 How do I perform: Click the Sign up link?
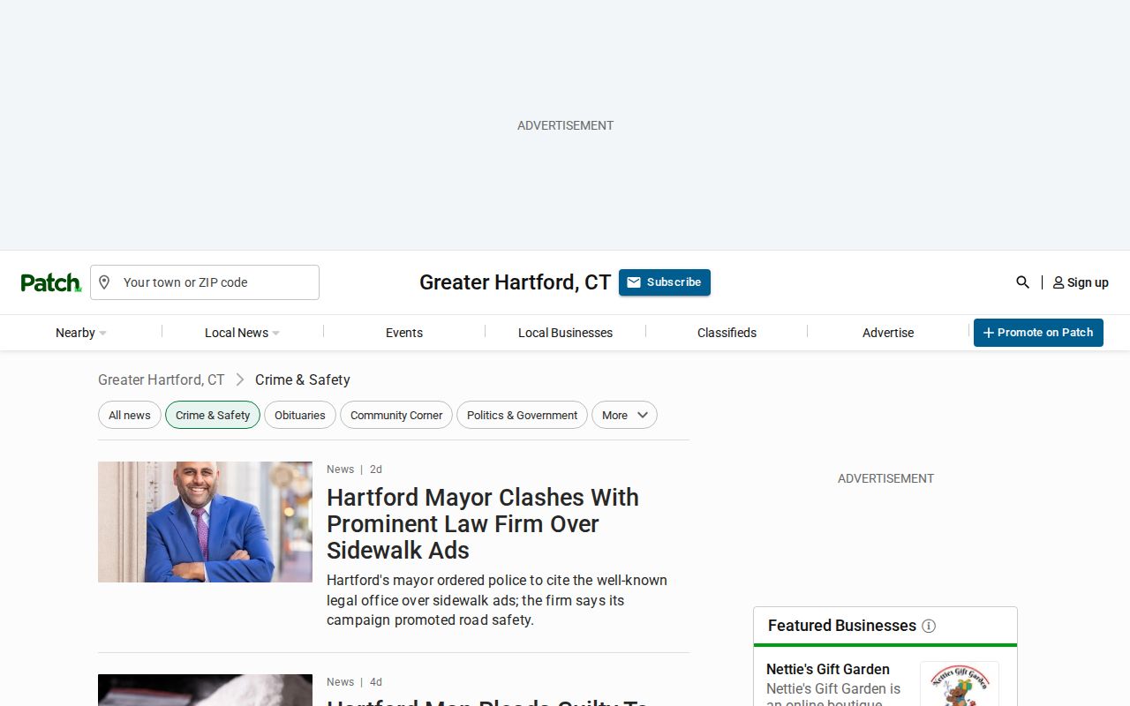pyautogui.click(x=1081, y=282)
